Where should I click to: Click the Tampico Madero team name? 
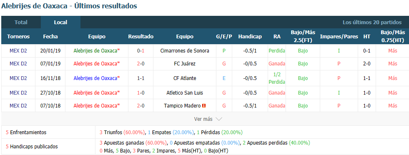[x=182, y=106]
